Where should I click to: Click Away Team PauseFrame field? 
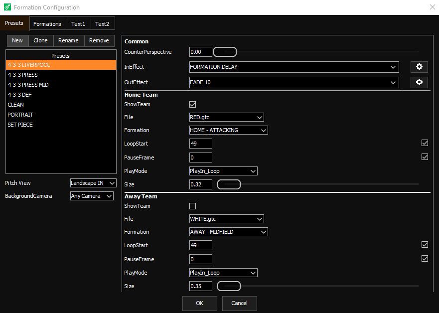201,259
